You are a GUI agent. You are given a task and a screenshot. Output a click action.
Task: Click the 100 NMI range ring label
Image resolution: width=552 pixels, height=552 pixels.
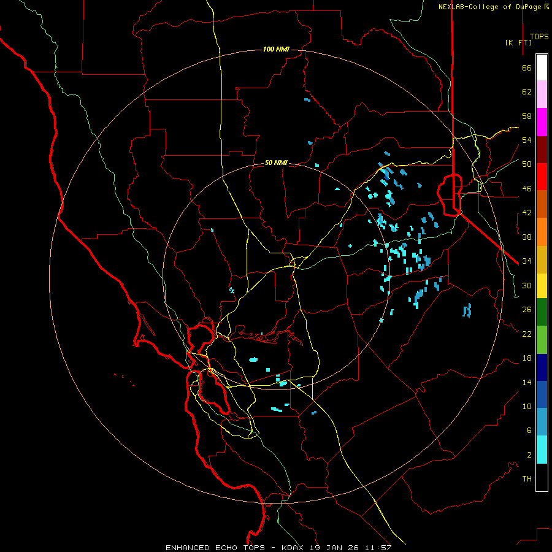[276, 49]
